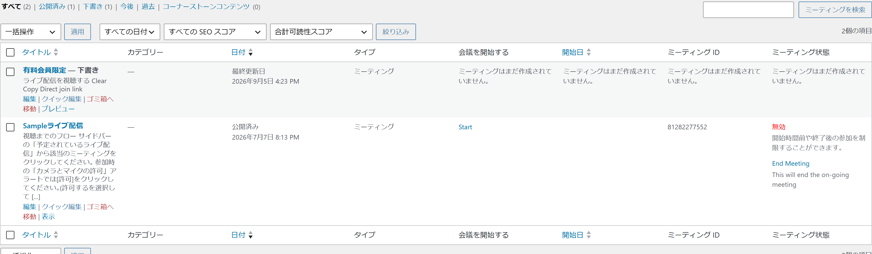
Task: Click クイック編集 under Sampleライブ配信
Action: point(62,207)
